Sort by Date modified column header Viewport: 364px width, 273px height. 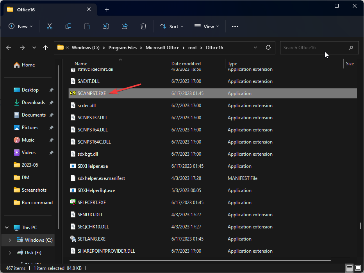coord(186,64)
